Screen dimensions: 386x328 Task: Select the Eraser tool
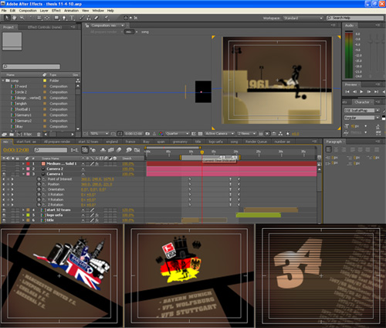pyautogui.click(x=96, y=18)
